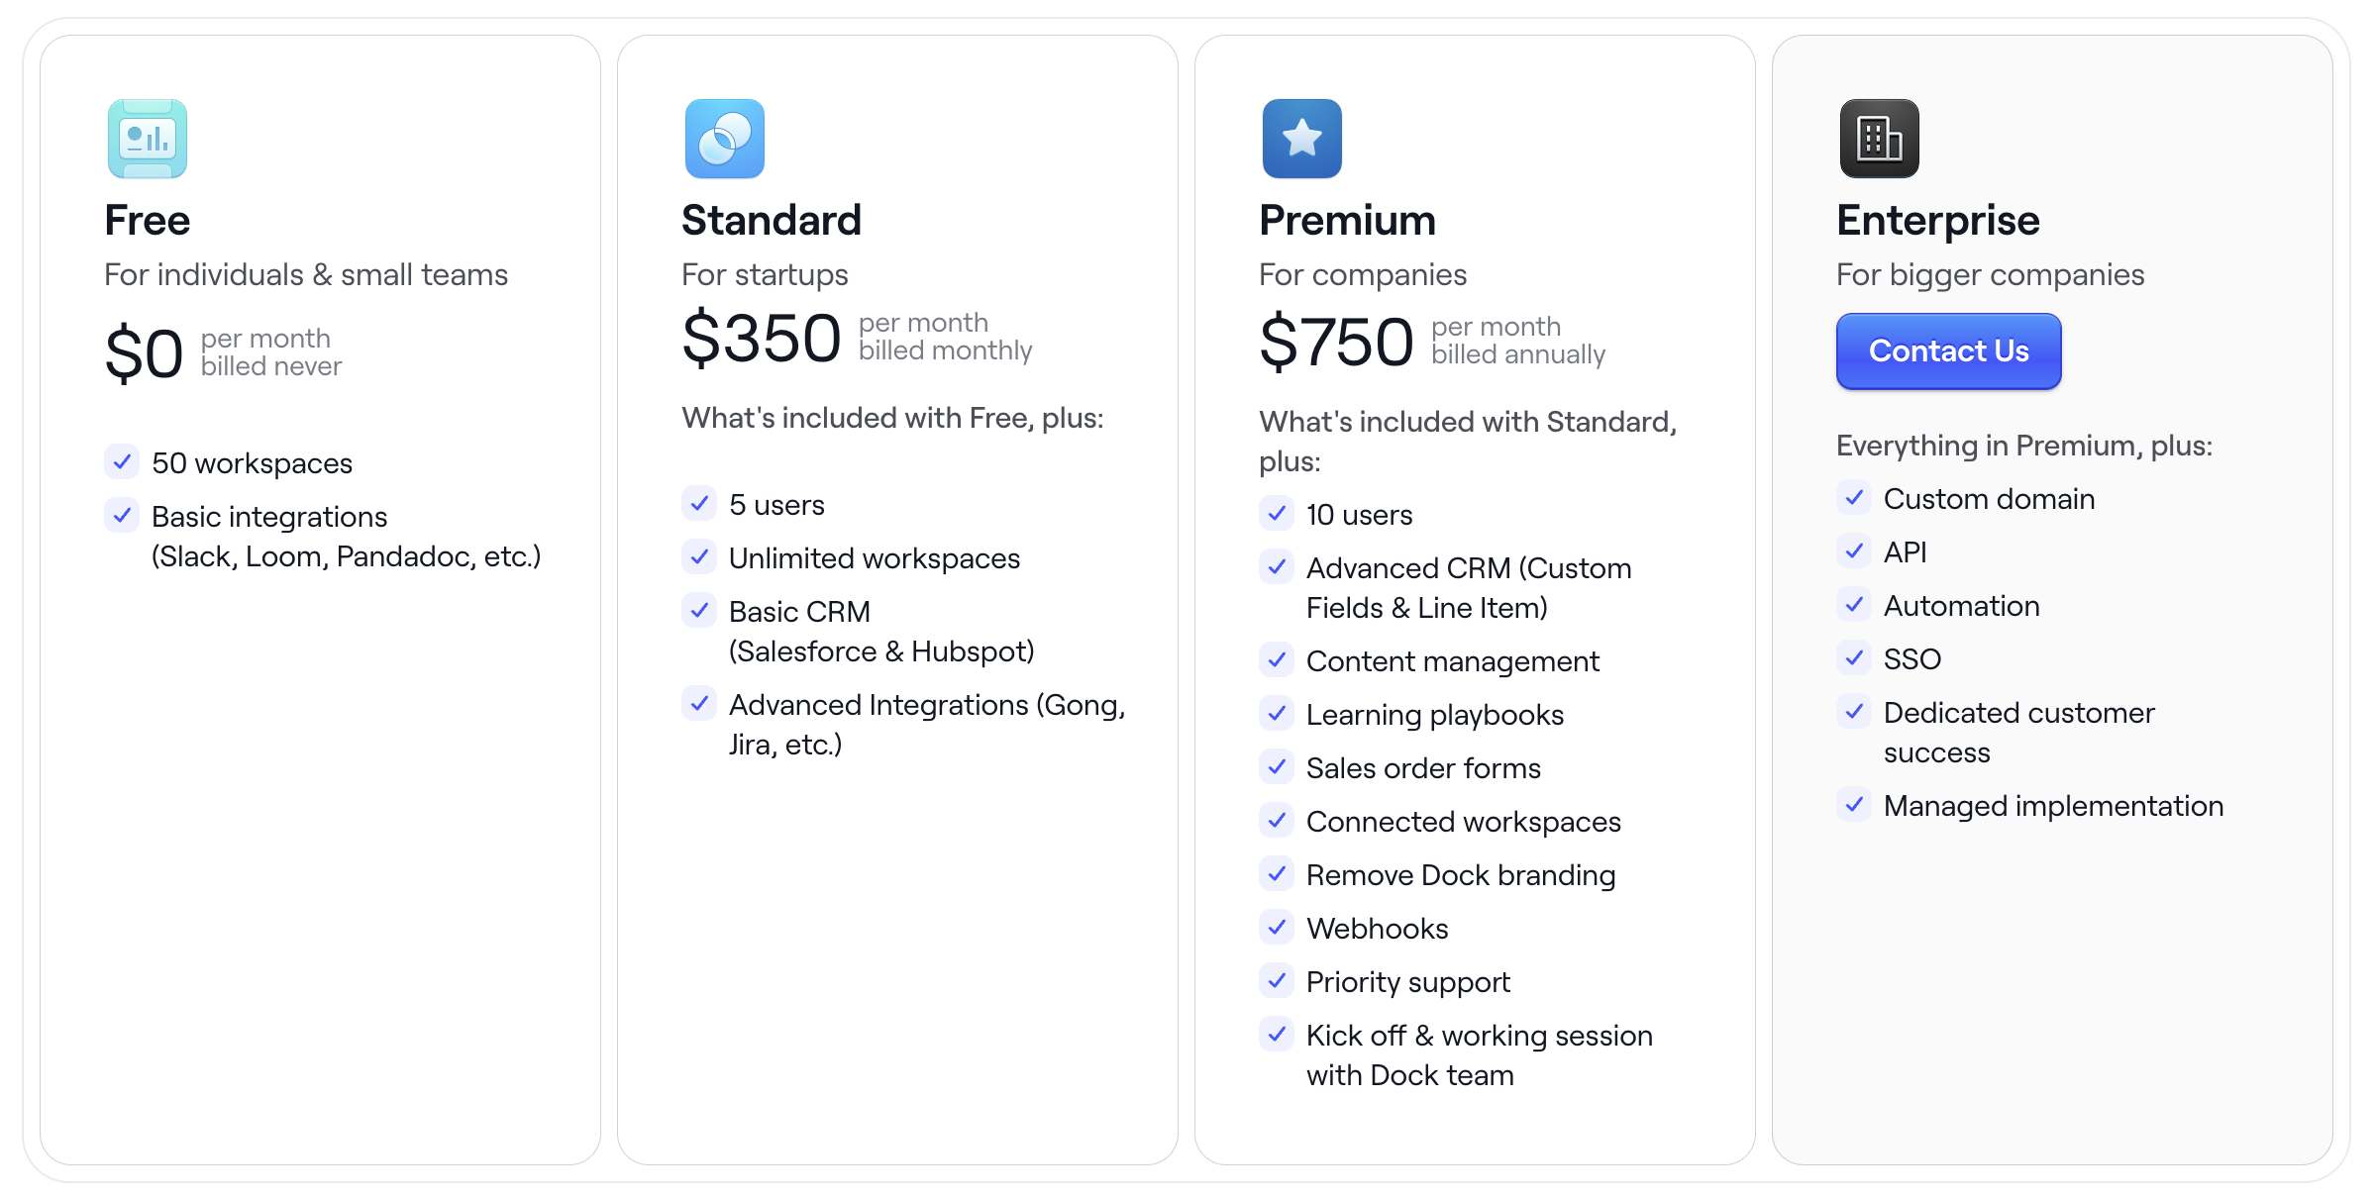
Task: Click checkmark beside 50 workspaces
Action: (x=122, y=461)
